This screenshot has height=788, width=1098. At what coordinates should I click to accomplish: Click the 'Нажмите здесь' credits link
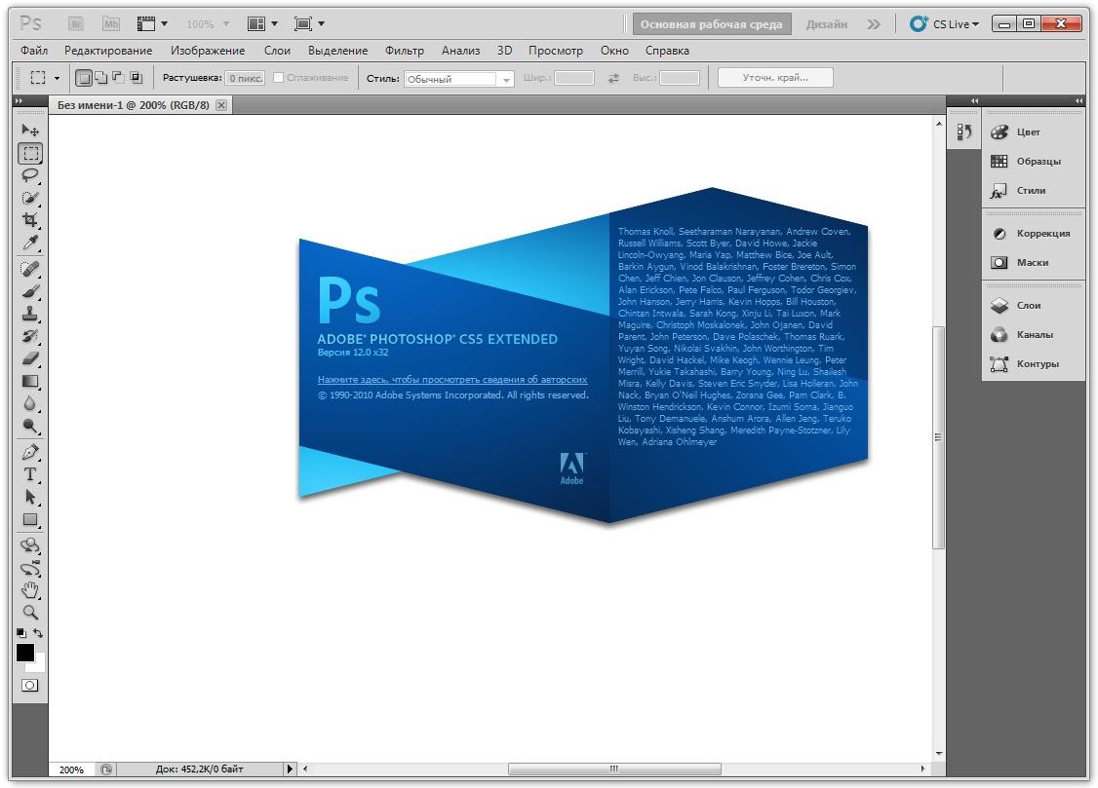coord(452,380)
